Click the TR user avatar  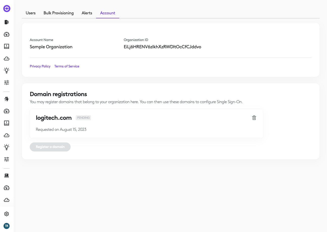tap(7, 226)
